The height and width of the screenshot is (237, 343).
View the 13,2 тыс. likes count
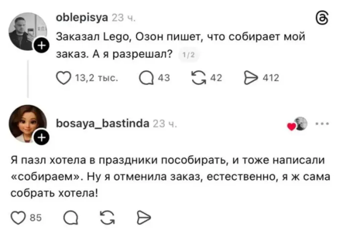click(96, 78)
